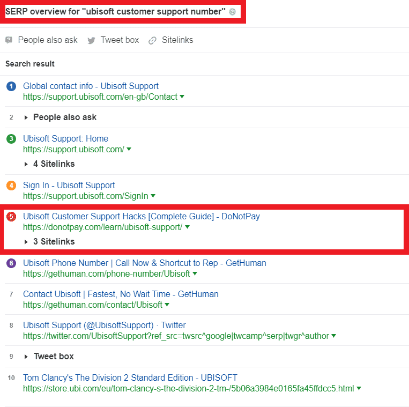Click the blue position 1 badge
The width and height of the screenshot is (409, 407).
coord(11,86)
